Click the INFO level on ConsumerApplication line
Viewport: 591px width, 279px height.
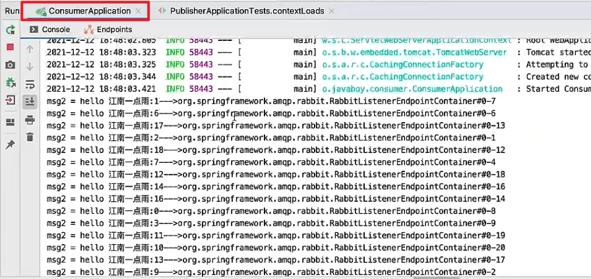click(175, 89)
